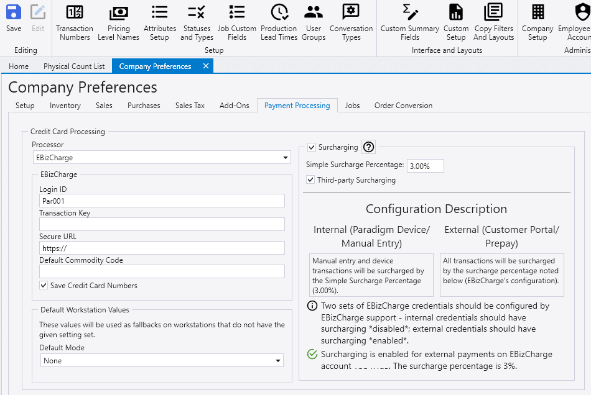
Task: Switch to the Inventory preferences tab
Action: (65, 106)
